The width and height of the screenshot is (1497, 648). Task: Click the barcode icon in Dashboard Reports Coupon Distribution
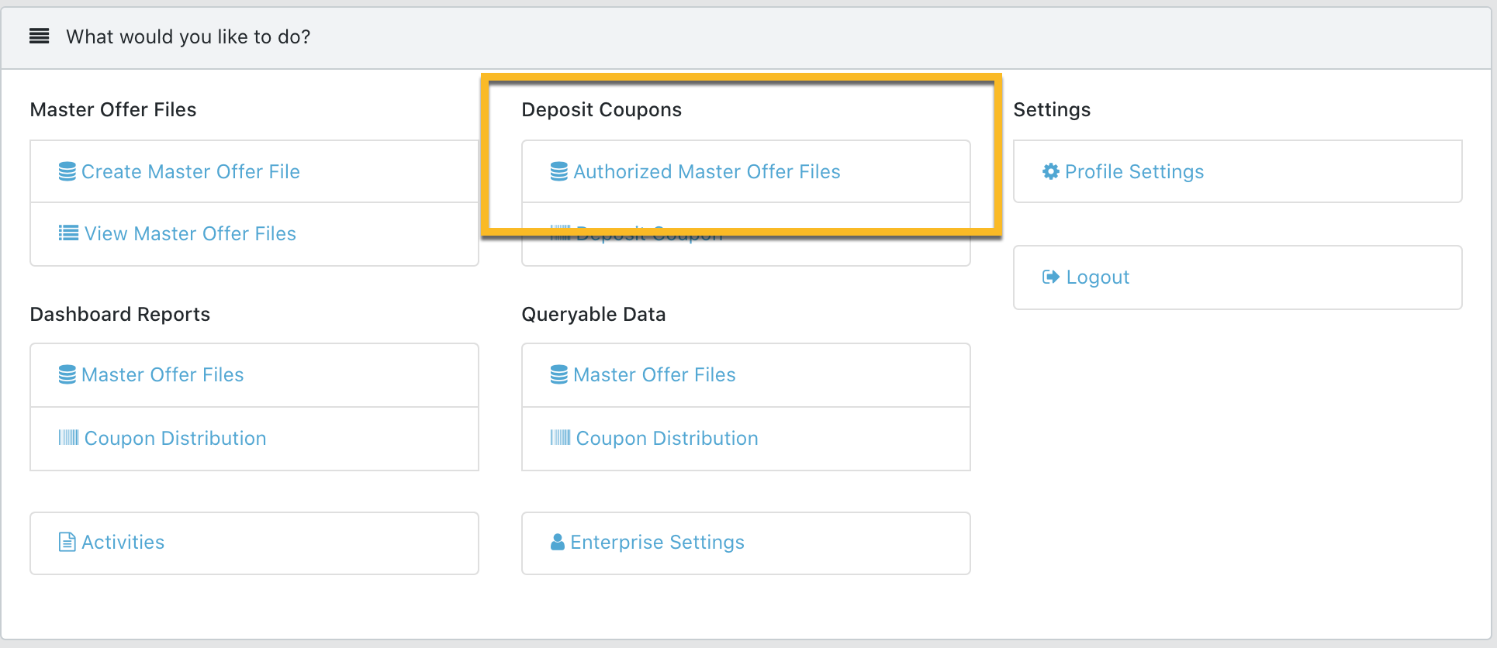[x=69, y=438]
